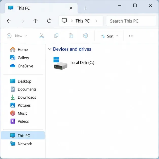Click the forward navigation arrow
This screenshot has width=159, height=159.
(x=22, y=21)
